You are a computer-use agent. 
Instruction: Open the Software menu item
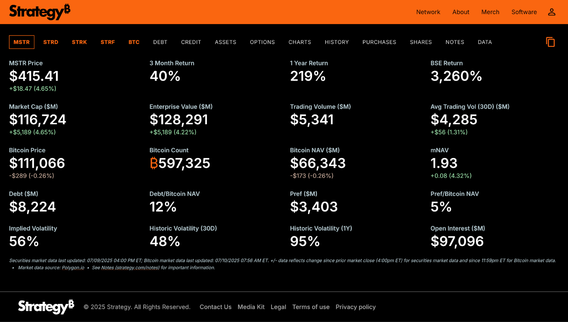point(524,12)
